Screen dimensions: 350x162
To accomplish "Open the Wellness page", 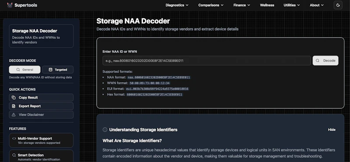I will pos(267,5).
